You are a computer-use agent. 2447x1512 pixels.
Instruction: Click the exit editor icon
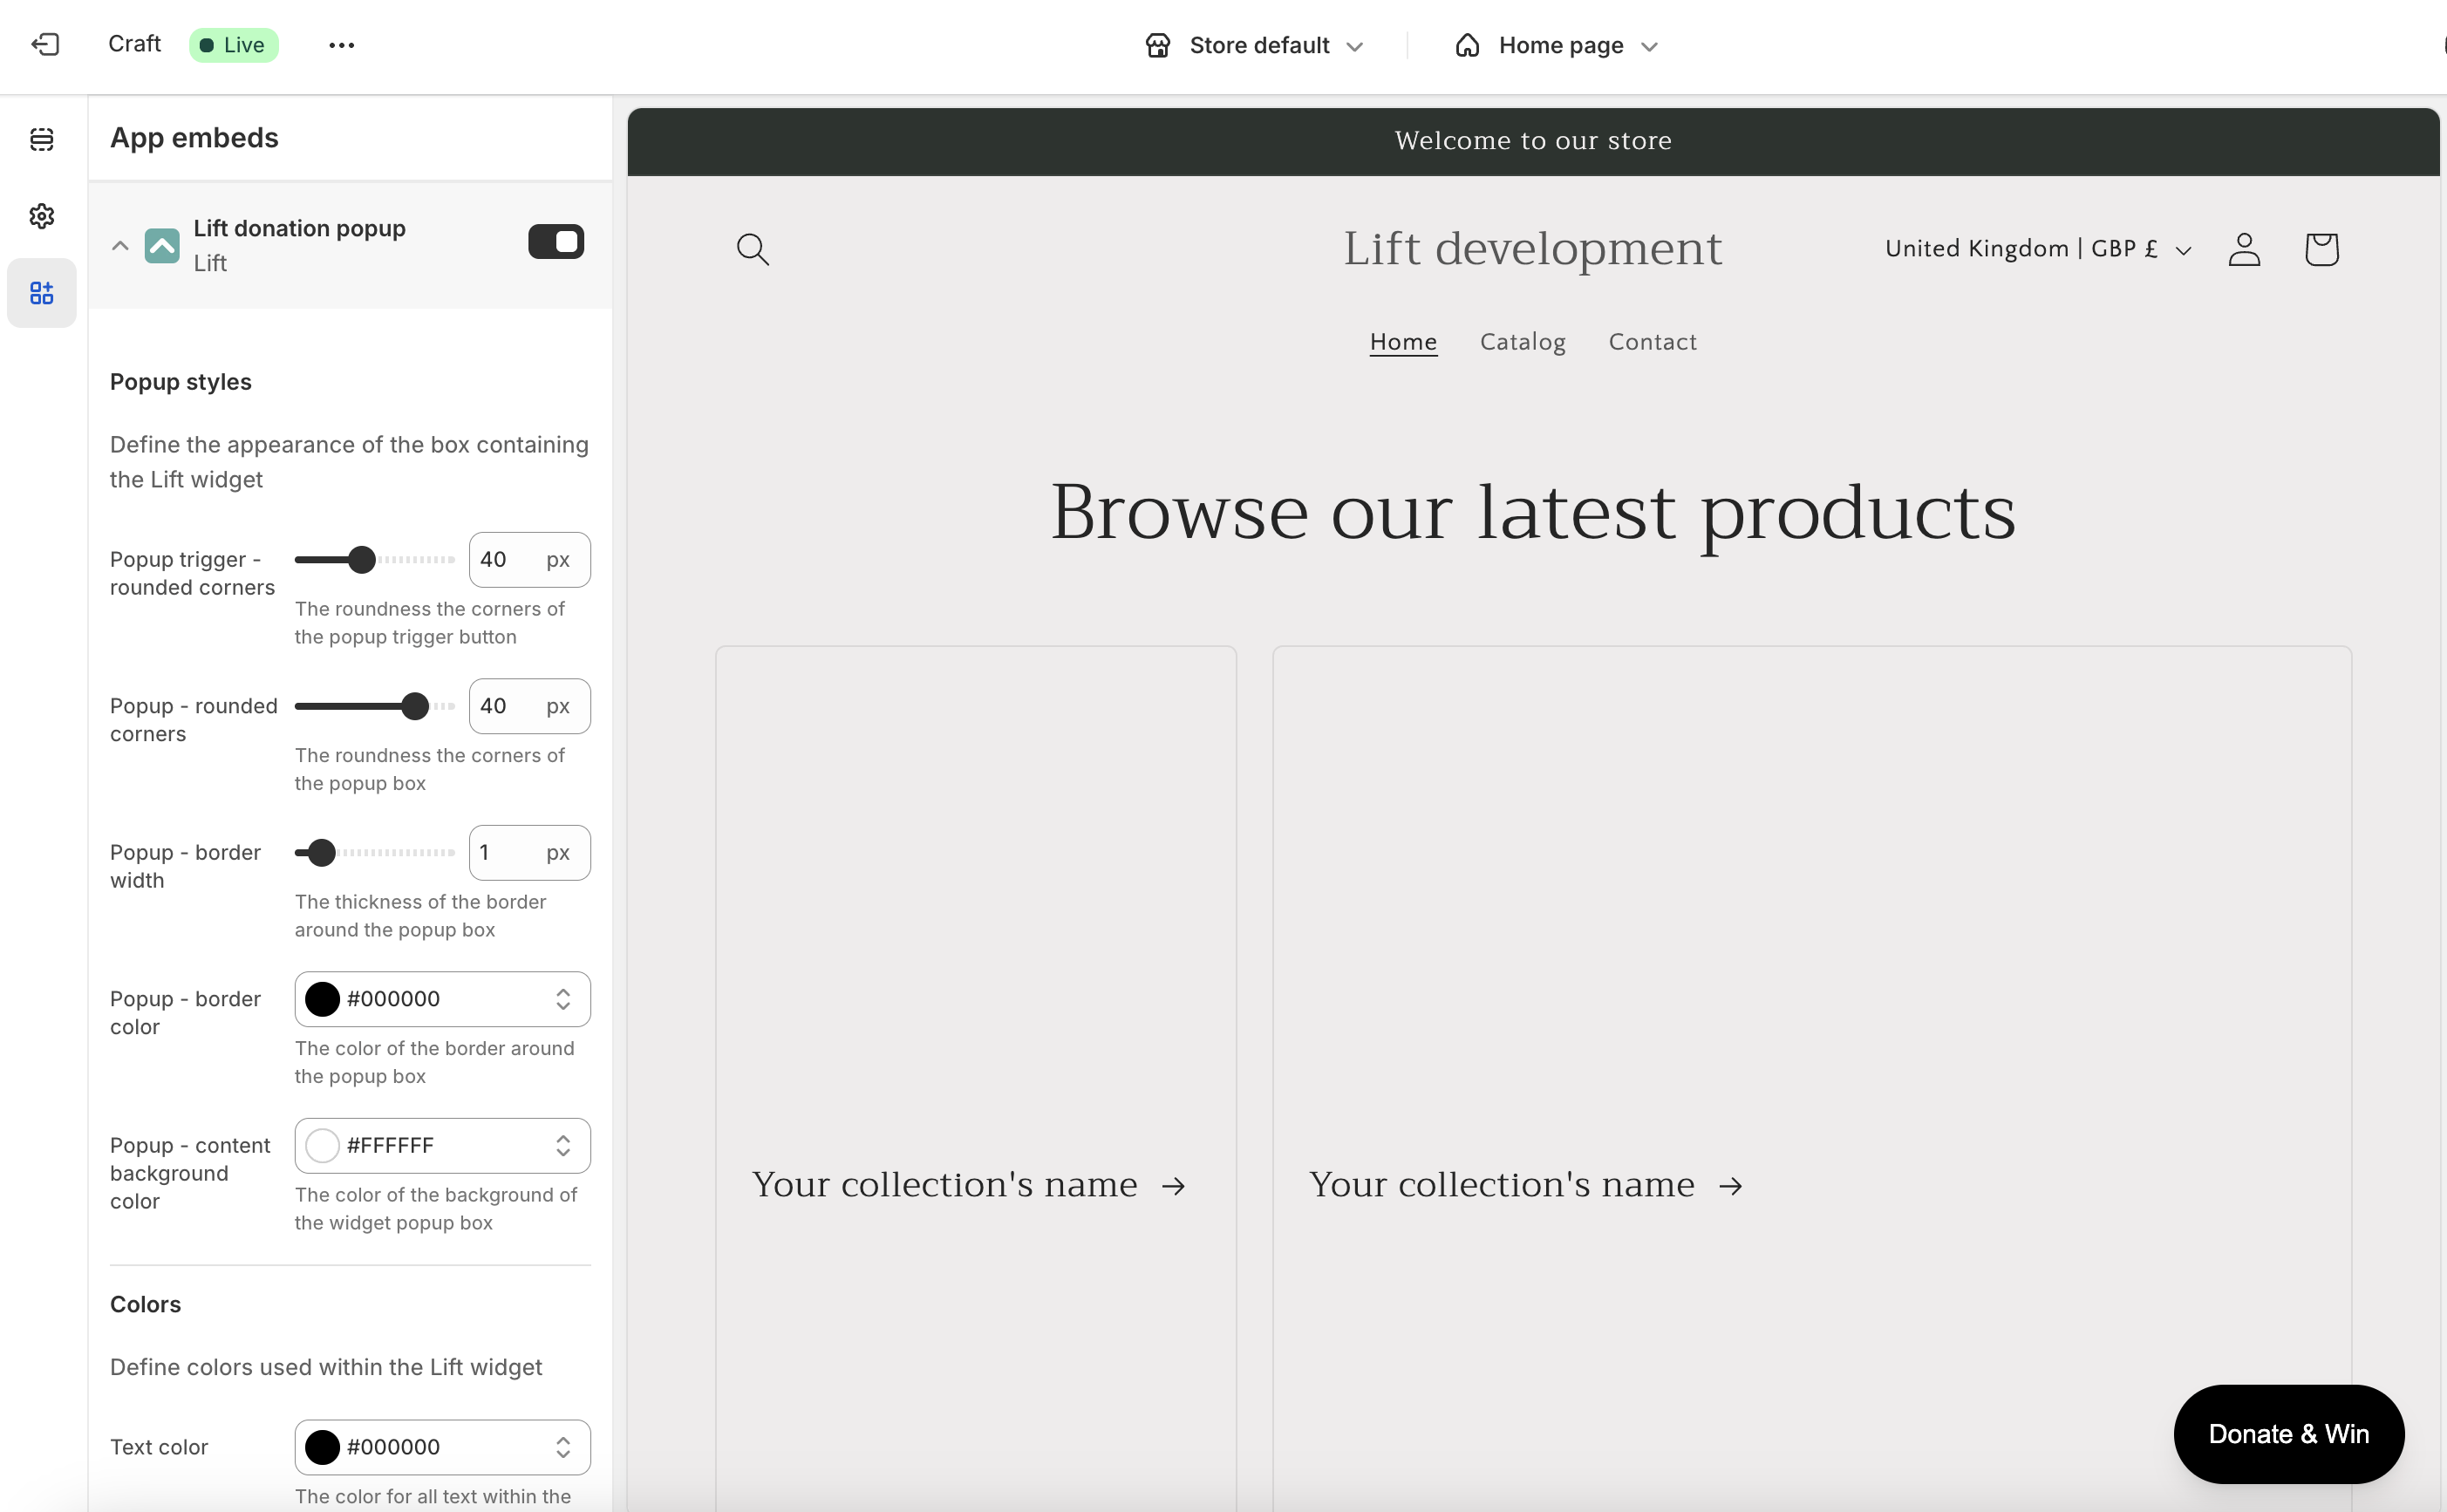tap(45, 45)
